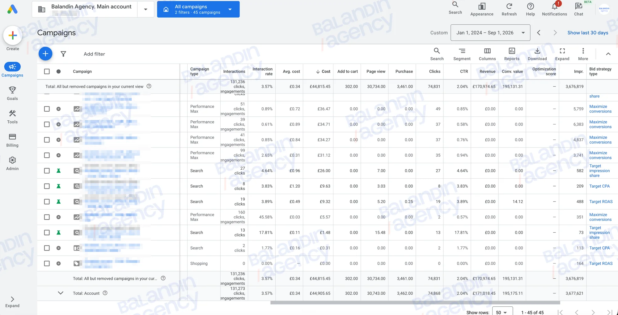Click Show last 30 days link
The width and height of the screenshot is (618, 315).
588,33
